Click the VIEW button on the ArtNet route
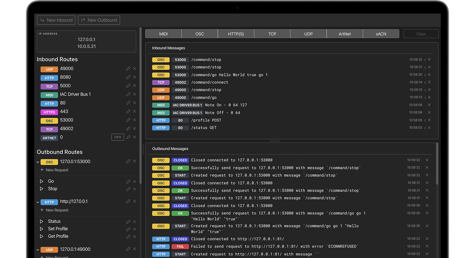 pyautogui.click(x=118, y=137)
